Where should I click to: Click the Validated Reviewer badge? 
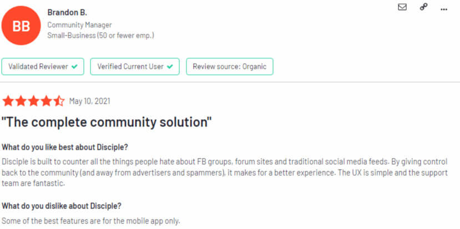43,67
